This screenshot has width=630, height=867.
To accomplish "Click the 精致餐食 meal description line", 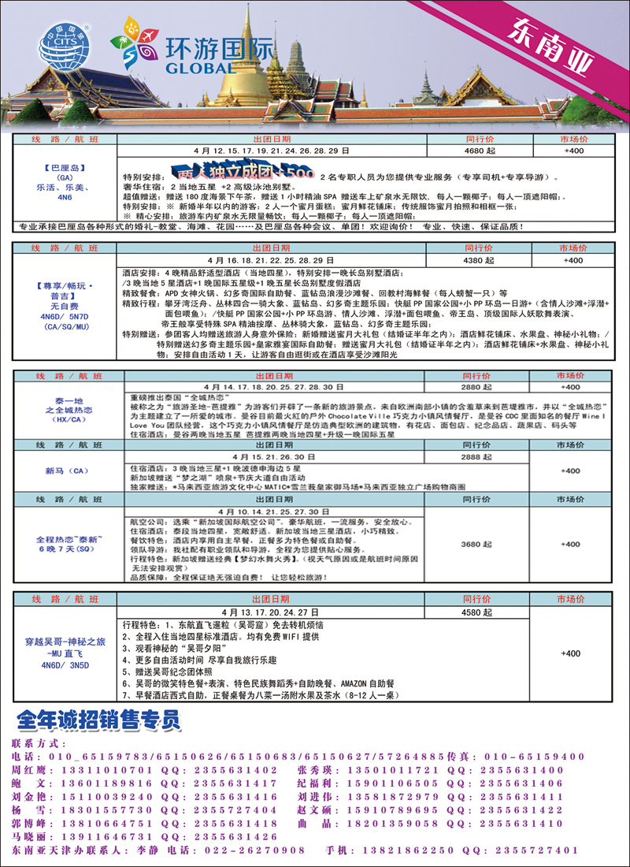I will pos(314,293).
